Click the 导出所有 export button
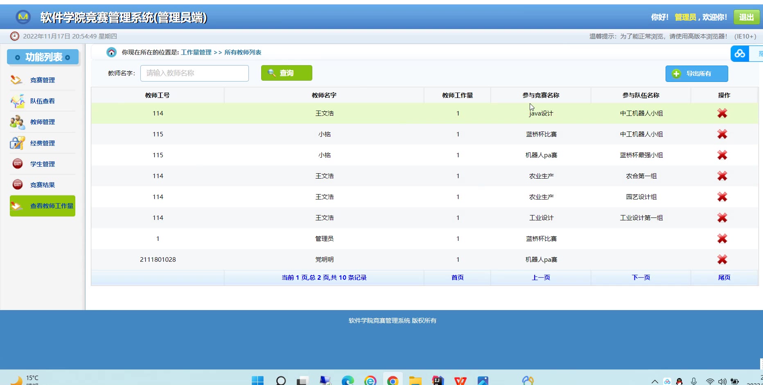The height and width of the screenshot is (385, 763). 696,74
